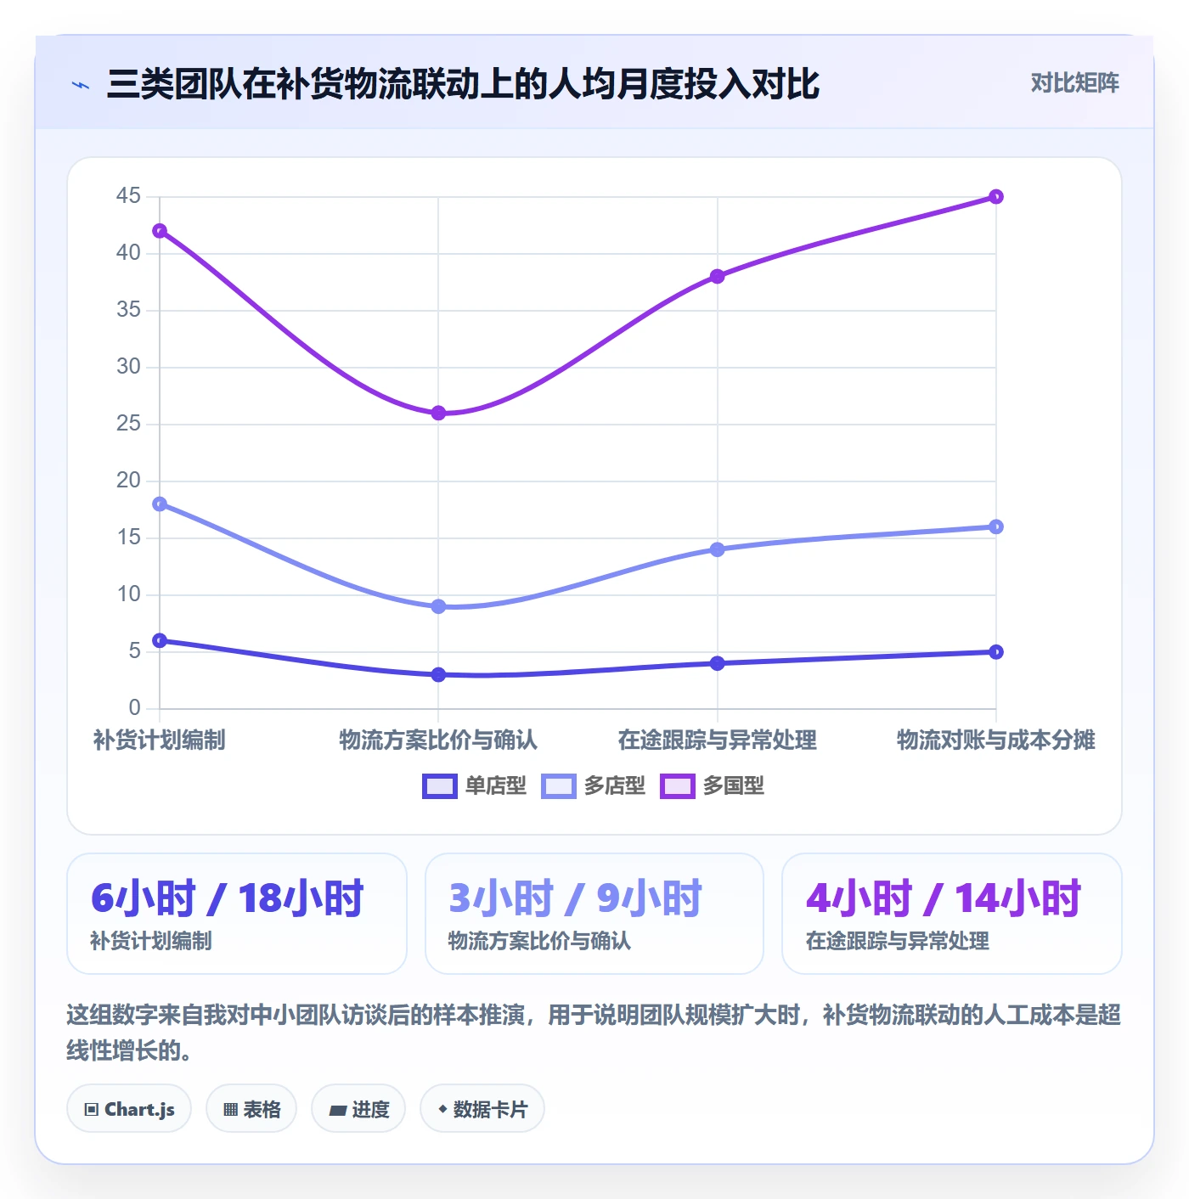Viewport: 1189px width, 1199px height.
Task: Click the 物流方案比价与确认 x-axis label
Action: pyautogui.click(x=438, y=740)
